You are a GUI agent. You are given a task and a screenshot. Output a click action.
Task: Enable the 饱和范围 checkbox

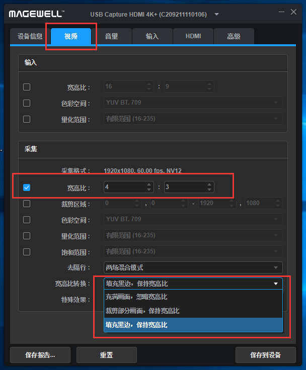coord(27,252)
